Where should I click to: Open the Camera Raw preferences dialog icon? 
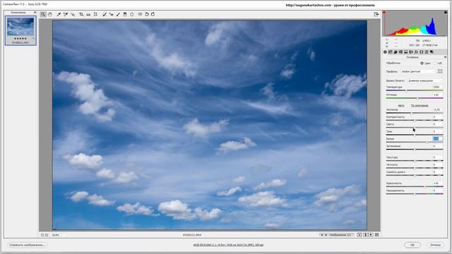(140, 14)
